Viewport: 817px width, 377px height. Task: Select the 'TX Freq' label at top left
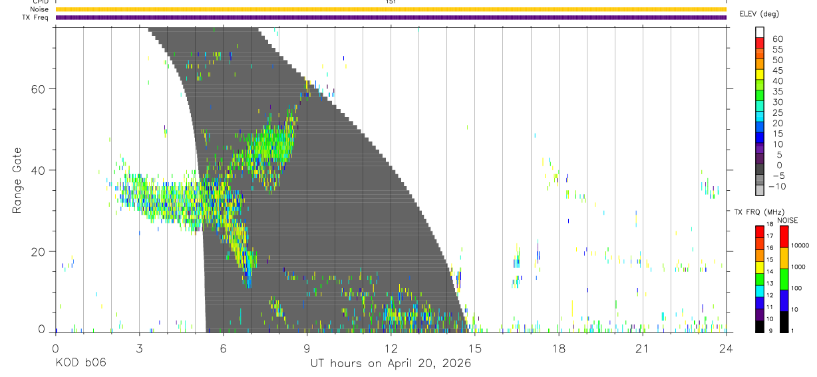click(35, 17)
